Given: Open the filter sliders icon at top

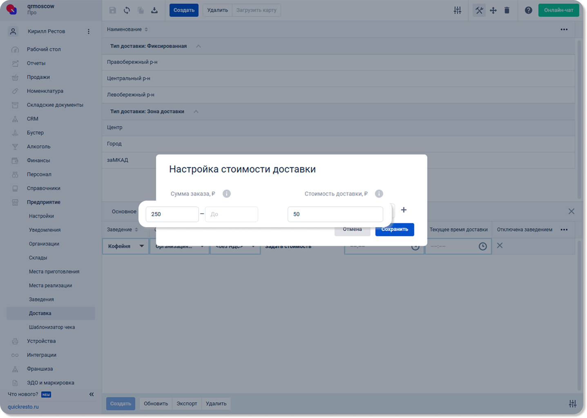Looking at the screenshot, I should [458, 10].
